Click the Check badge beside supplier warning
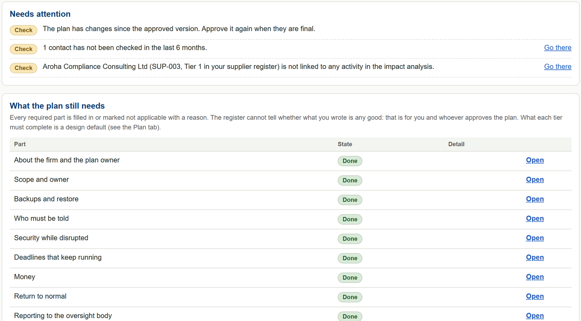This screenshot has width=581, height=321. click(x=24, y=68)
